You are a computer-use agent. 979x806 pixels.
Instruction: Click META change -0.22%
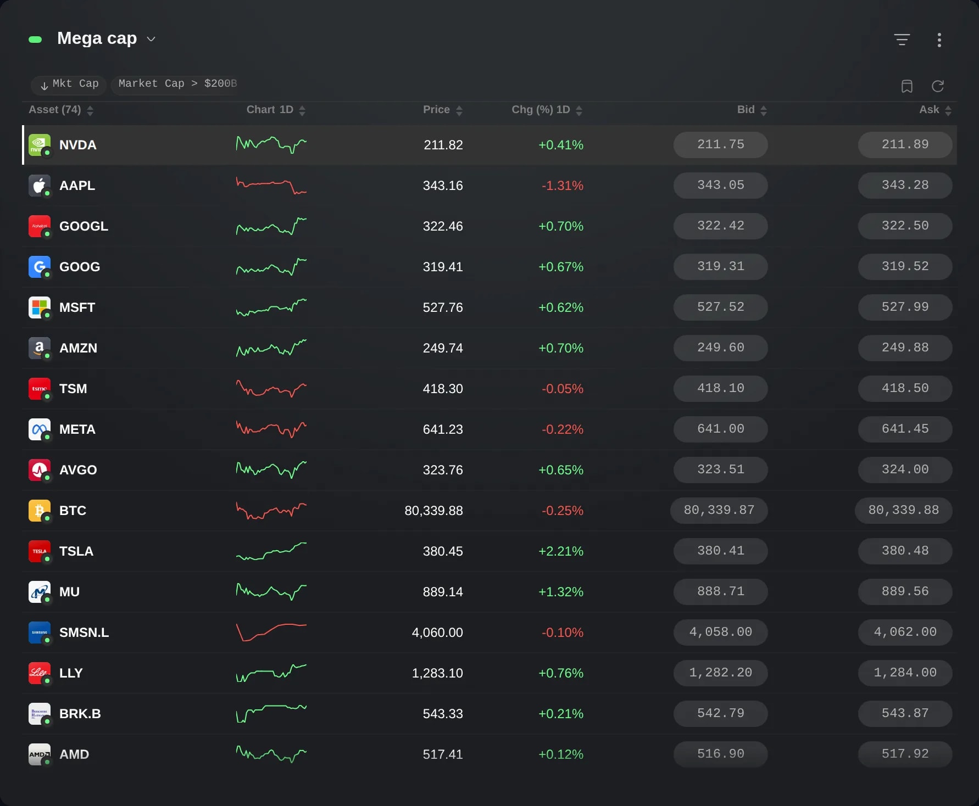click(563, 429)
